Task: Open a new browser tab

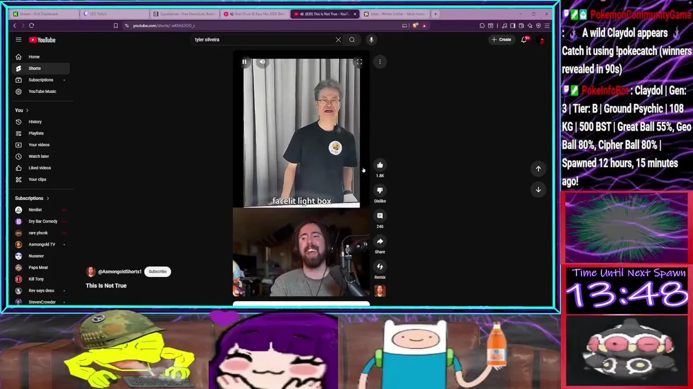Action: [x=435, y=14]
